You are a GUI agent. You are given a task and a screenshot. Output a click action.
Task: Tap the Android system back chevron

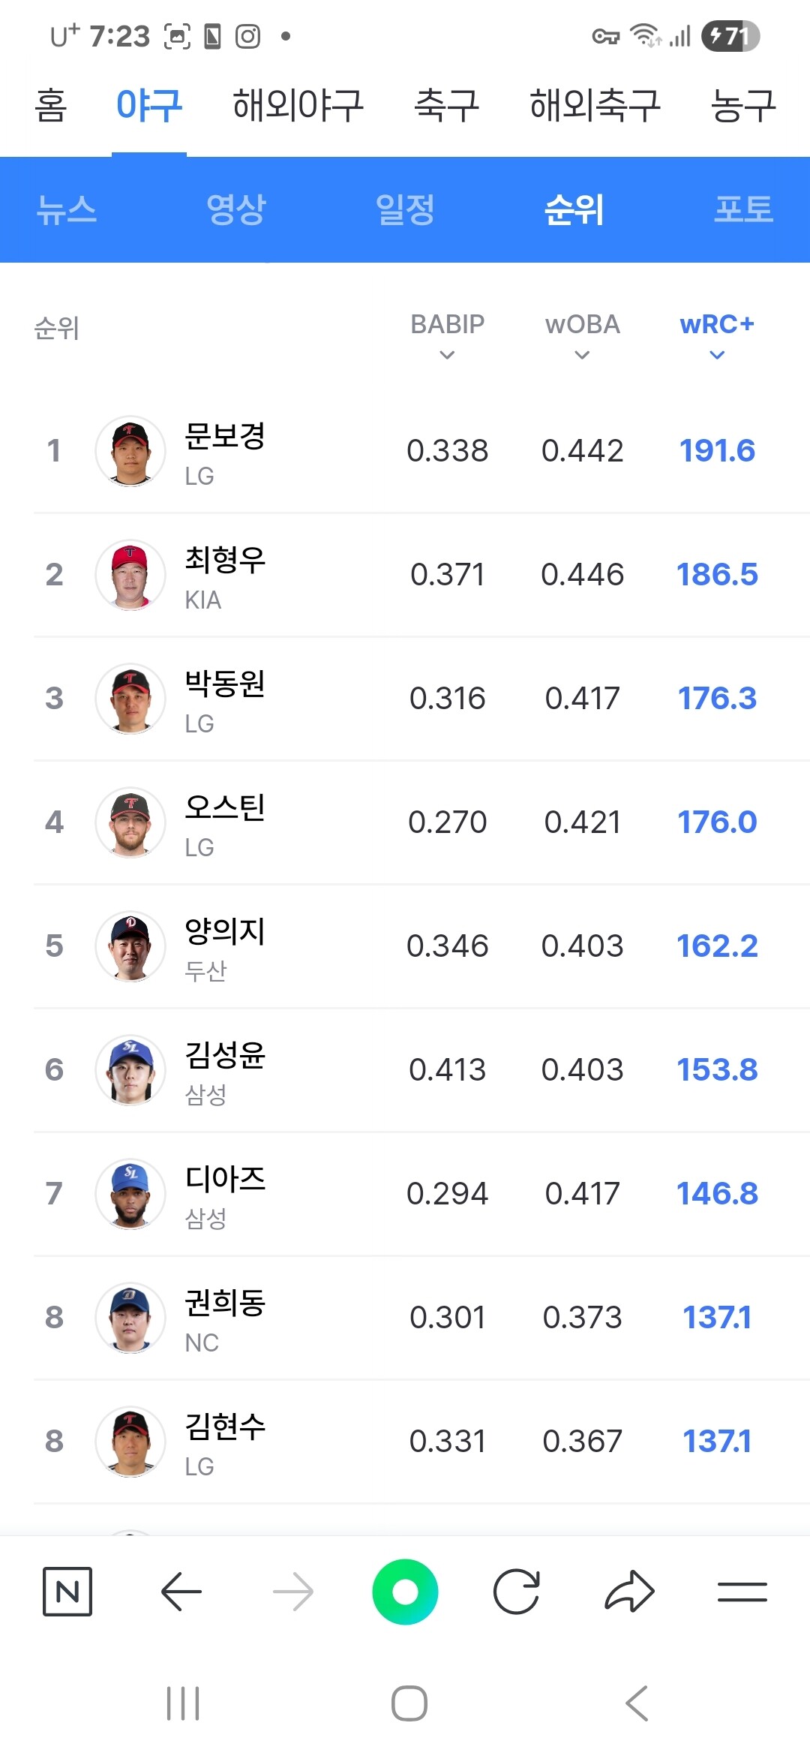pos(637,1703)
